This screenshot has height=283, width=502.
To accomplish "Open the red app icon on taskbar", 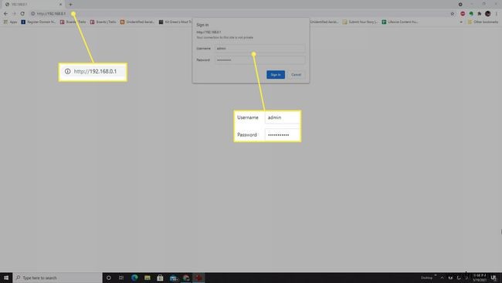I will point(198,278).
